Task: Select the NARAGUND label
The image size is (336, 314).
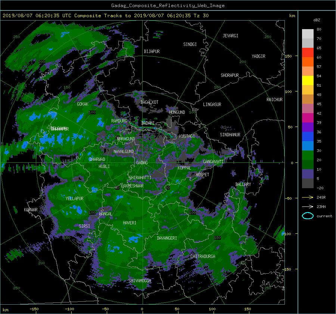Action: click(126, 139)
